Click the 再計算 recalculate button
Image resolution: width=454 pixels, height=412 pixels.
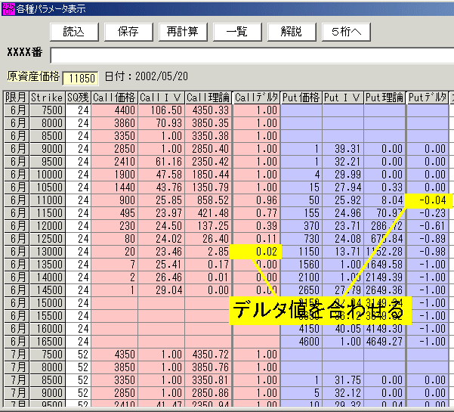[183, 32]
